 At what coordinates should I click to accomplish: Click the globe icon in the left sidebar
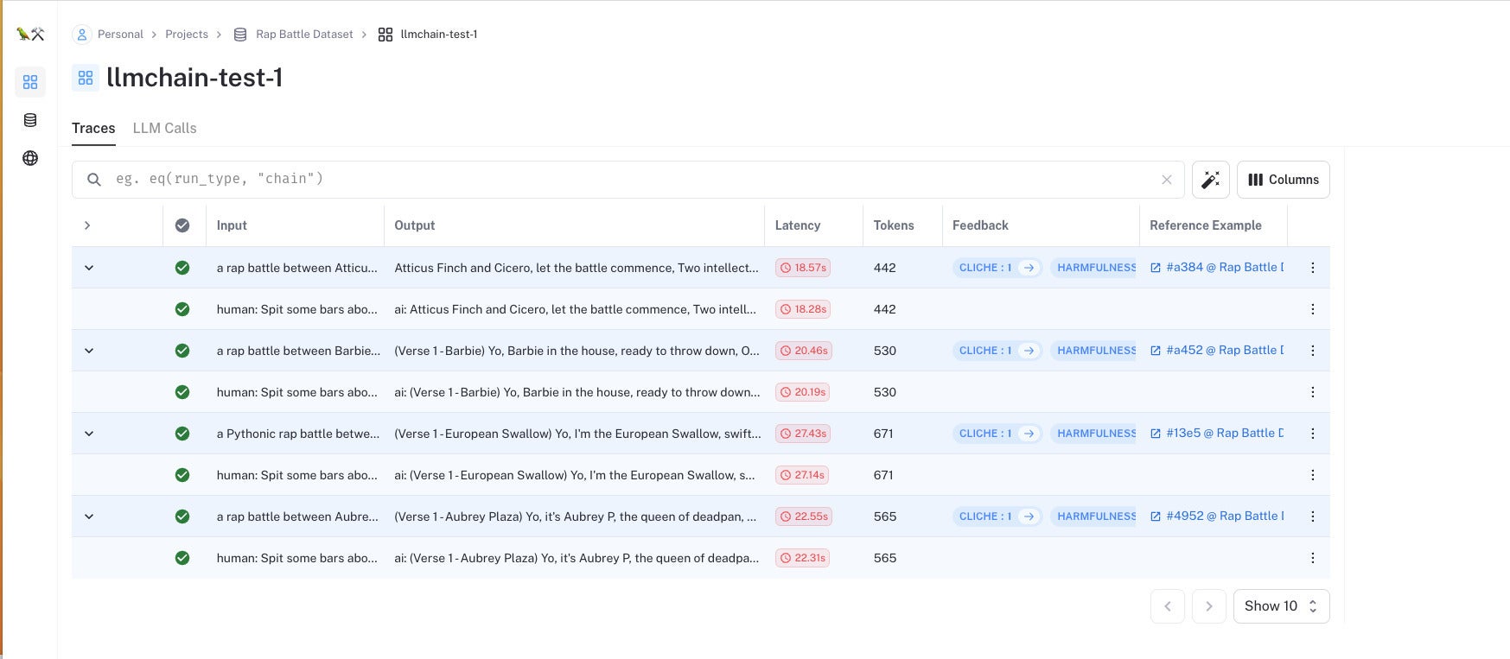click(30, 158)
